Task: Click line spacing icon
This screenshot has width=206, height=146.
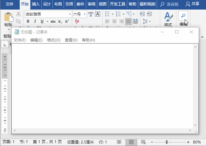Action: tap(145, 21)
